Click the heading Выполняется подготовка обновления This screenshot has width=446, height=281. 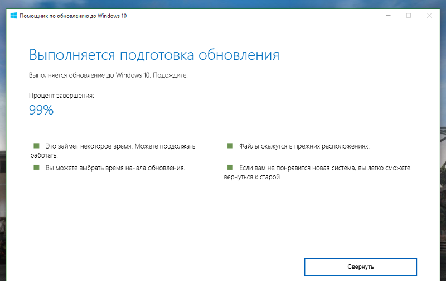[x=154, y=55]
